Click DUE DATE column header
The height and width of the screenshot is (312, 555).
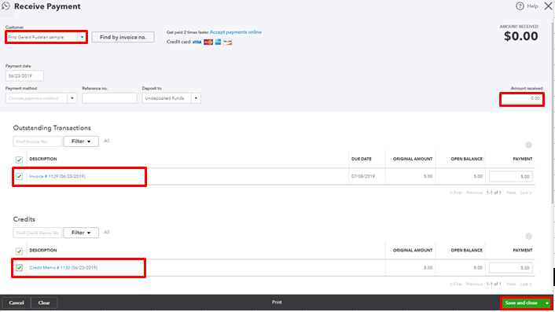(x=362, y=160)
